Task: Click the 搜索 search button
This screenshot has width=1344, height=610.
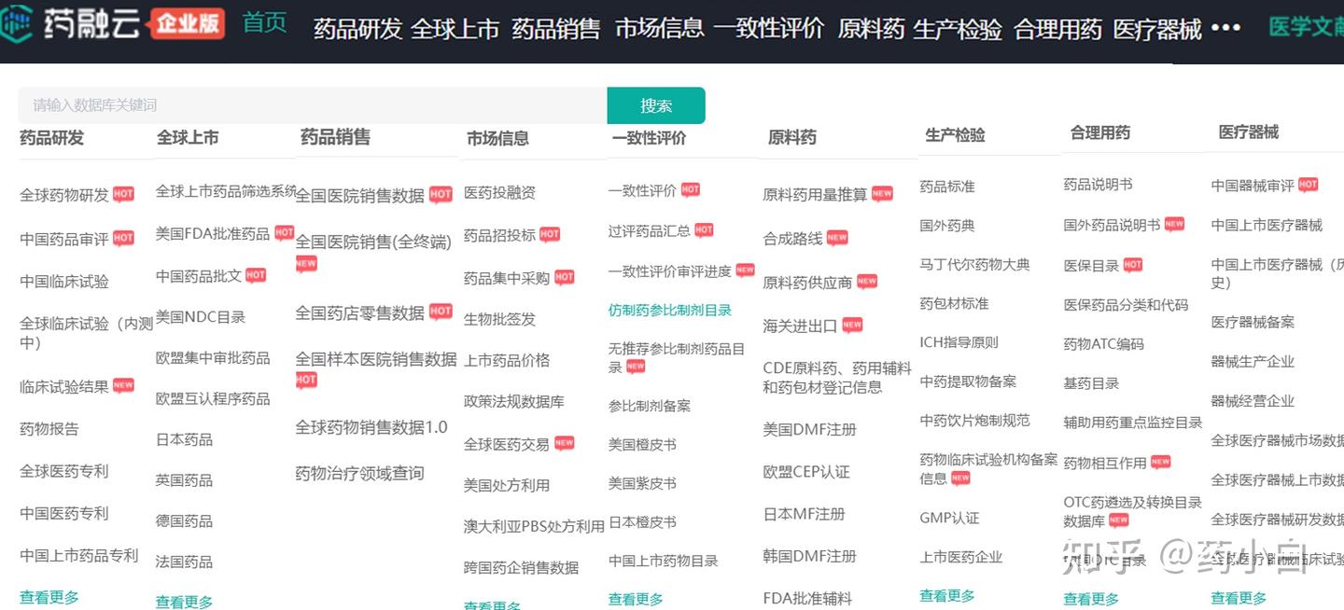Action: click(x=655, y=105)
